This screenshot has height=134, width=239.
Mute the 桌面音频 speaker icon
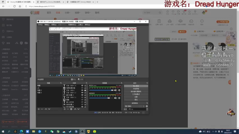(116, 98)
